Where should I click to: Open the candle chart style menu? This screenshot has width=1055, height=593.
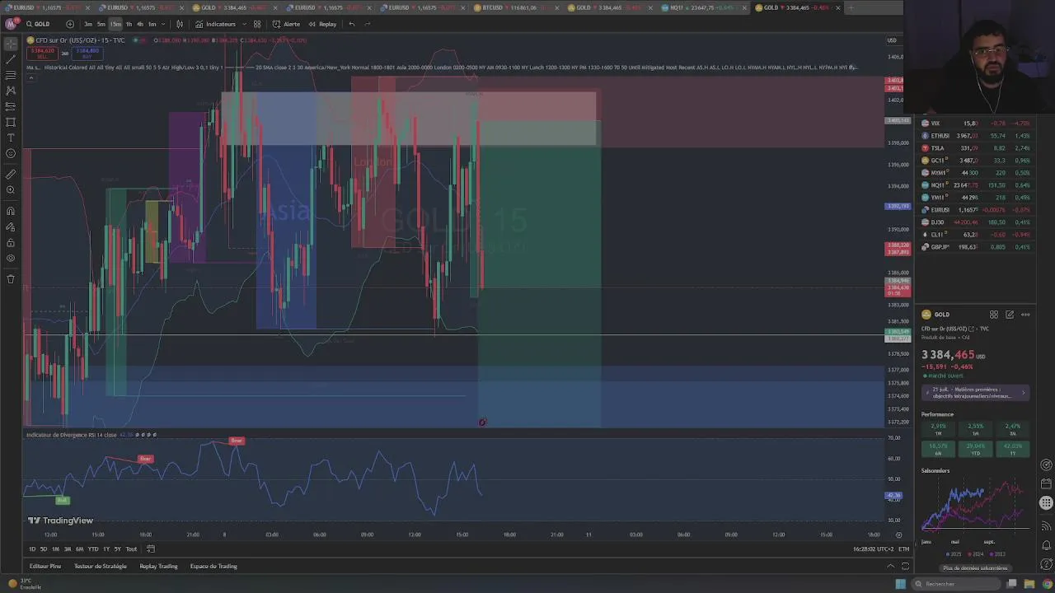pos(180,24)
